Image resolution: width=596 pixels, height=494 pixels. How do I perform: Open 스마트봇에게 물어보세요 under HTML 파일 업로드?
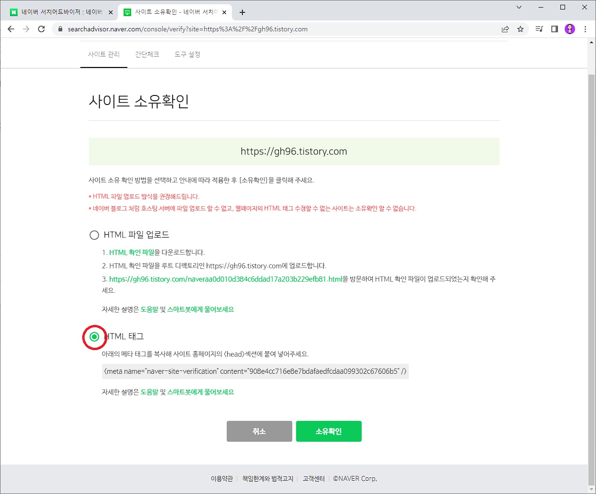point(201,309)
